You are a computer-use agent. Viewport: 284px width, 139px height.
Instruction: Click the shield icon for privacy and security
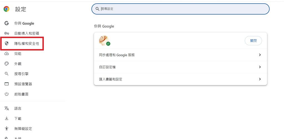tap(7, 44)
